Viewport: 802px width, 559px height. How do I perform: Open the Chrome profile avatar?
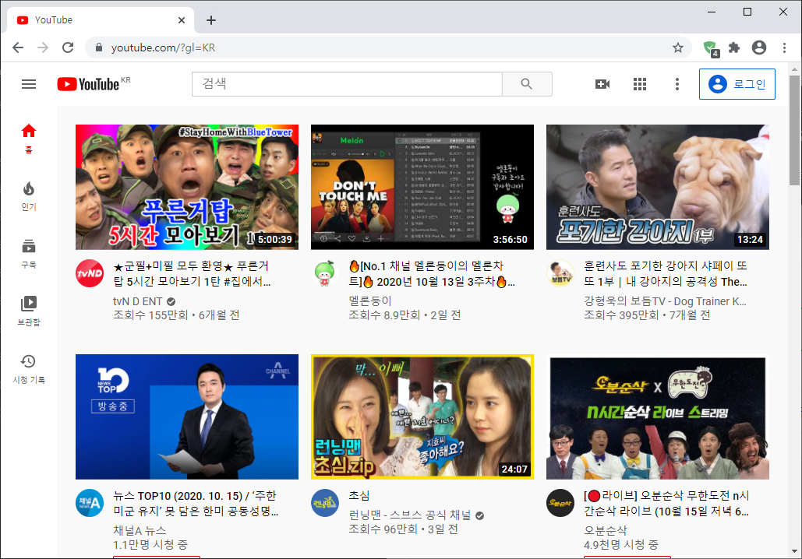(x=759, y=47)
